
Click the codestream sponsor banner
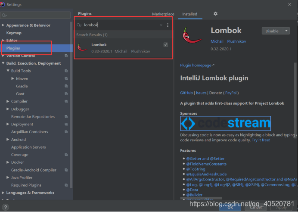(x=225, y=123)
